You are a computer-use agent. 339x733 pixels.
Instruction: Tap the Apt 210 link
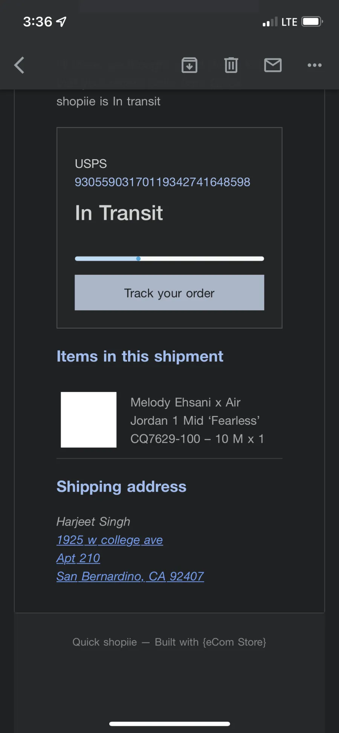point(78,558)
